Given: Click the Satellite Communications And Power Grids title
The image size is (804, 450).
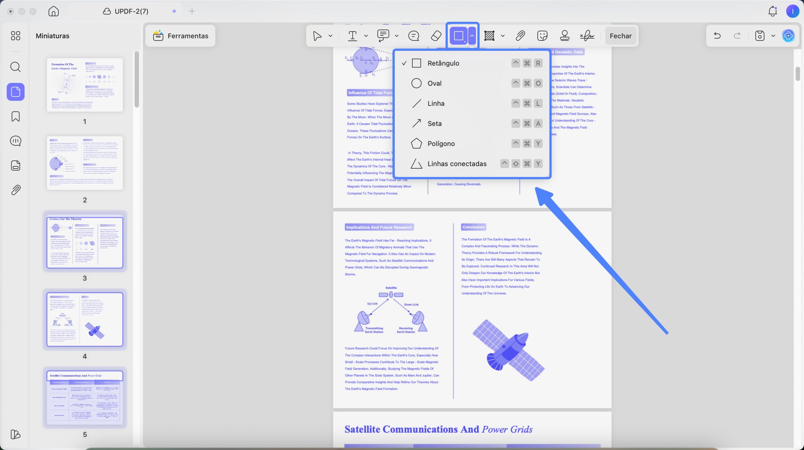Looking at the screenshot, I should 438,429.
